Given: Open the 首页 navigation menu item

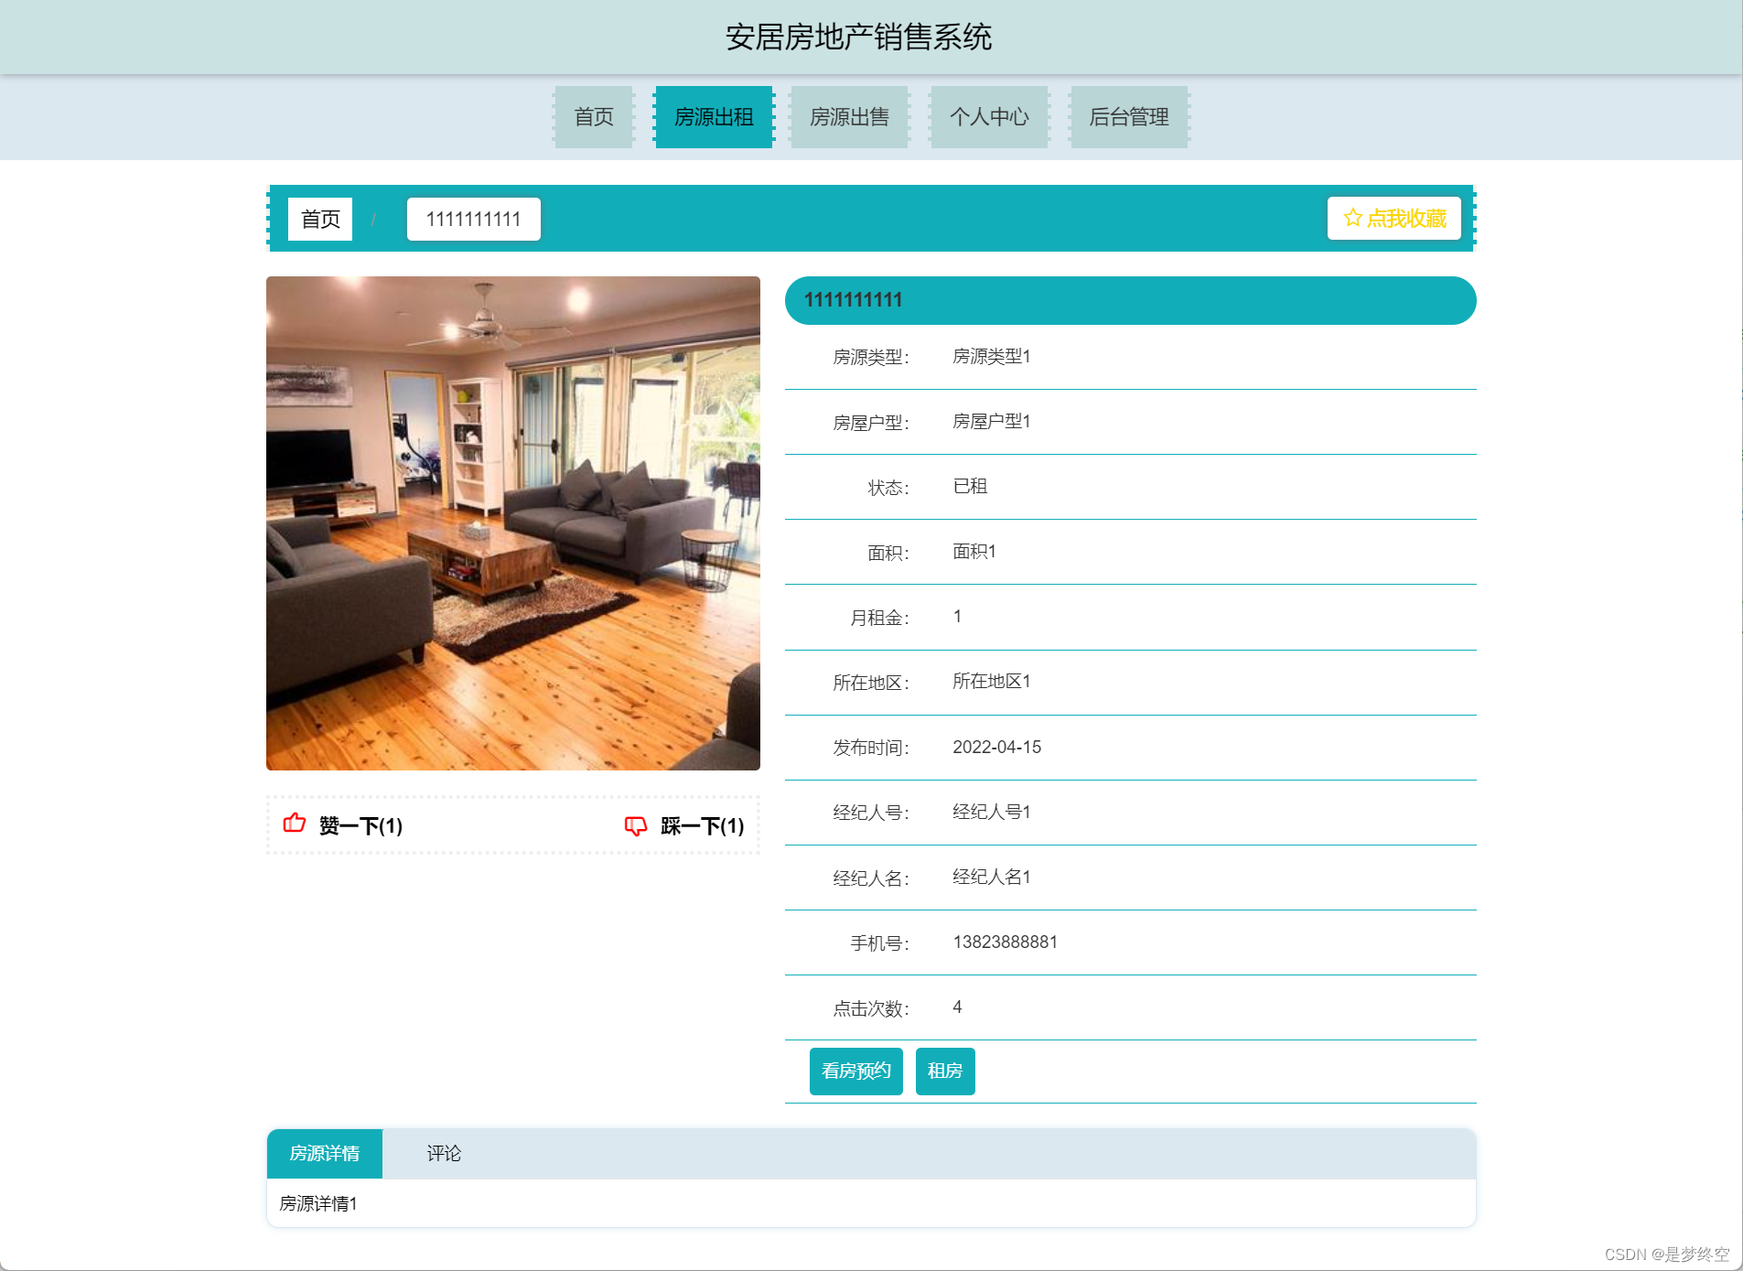Looking at the screenshot, I should pyautogui.click(x=594, y=117).
